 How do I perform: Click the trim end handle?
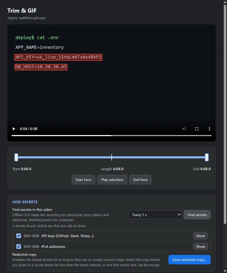207,157
